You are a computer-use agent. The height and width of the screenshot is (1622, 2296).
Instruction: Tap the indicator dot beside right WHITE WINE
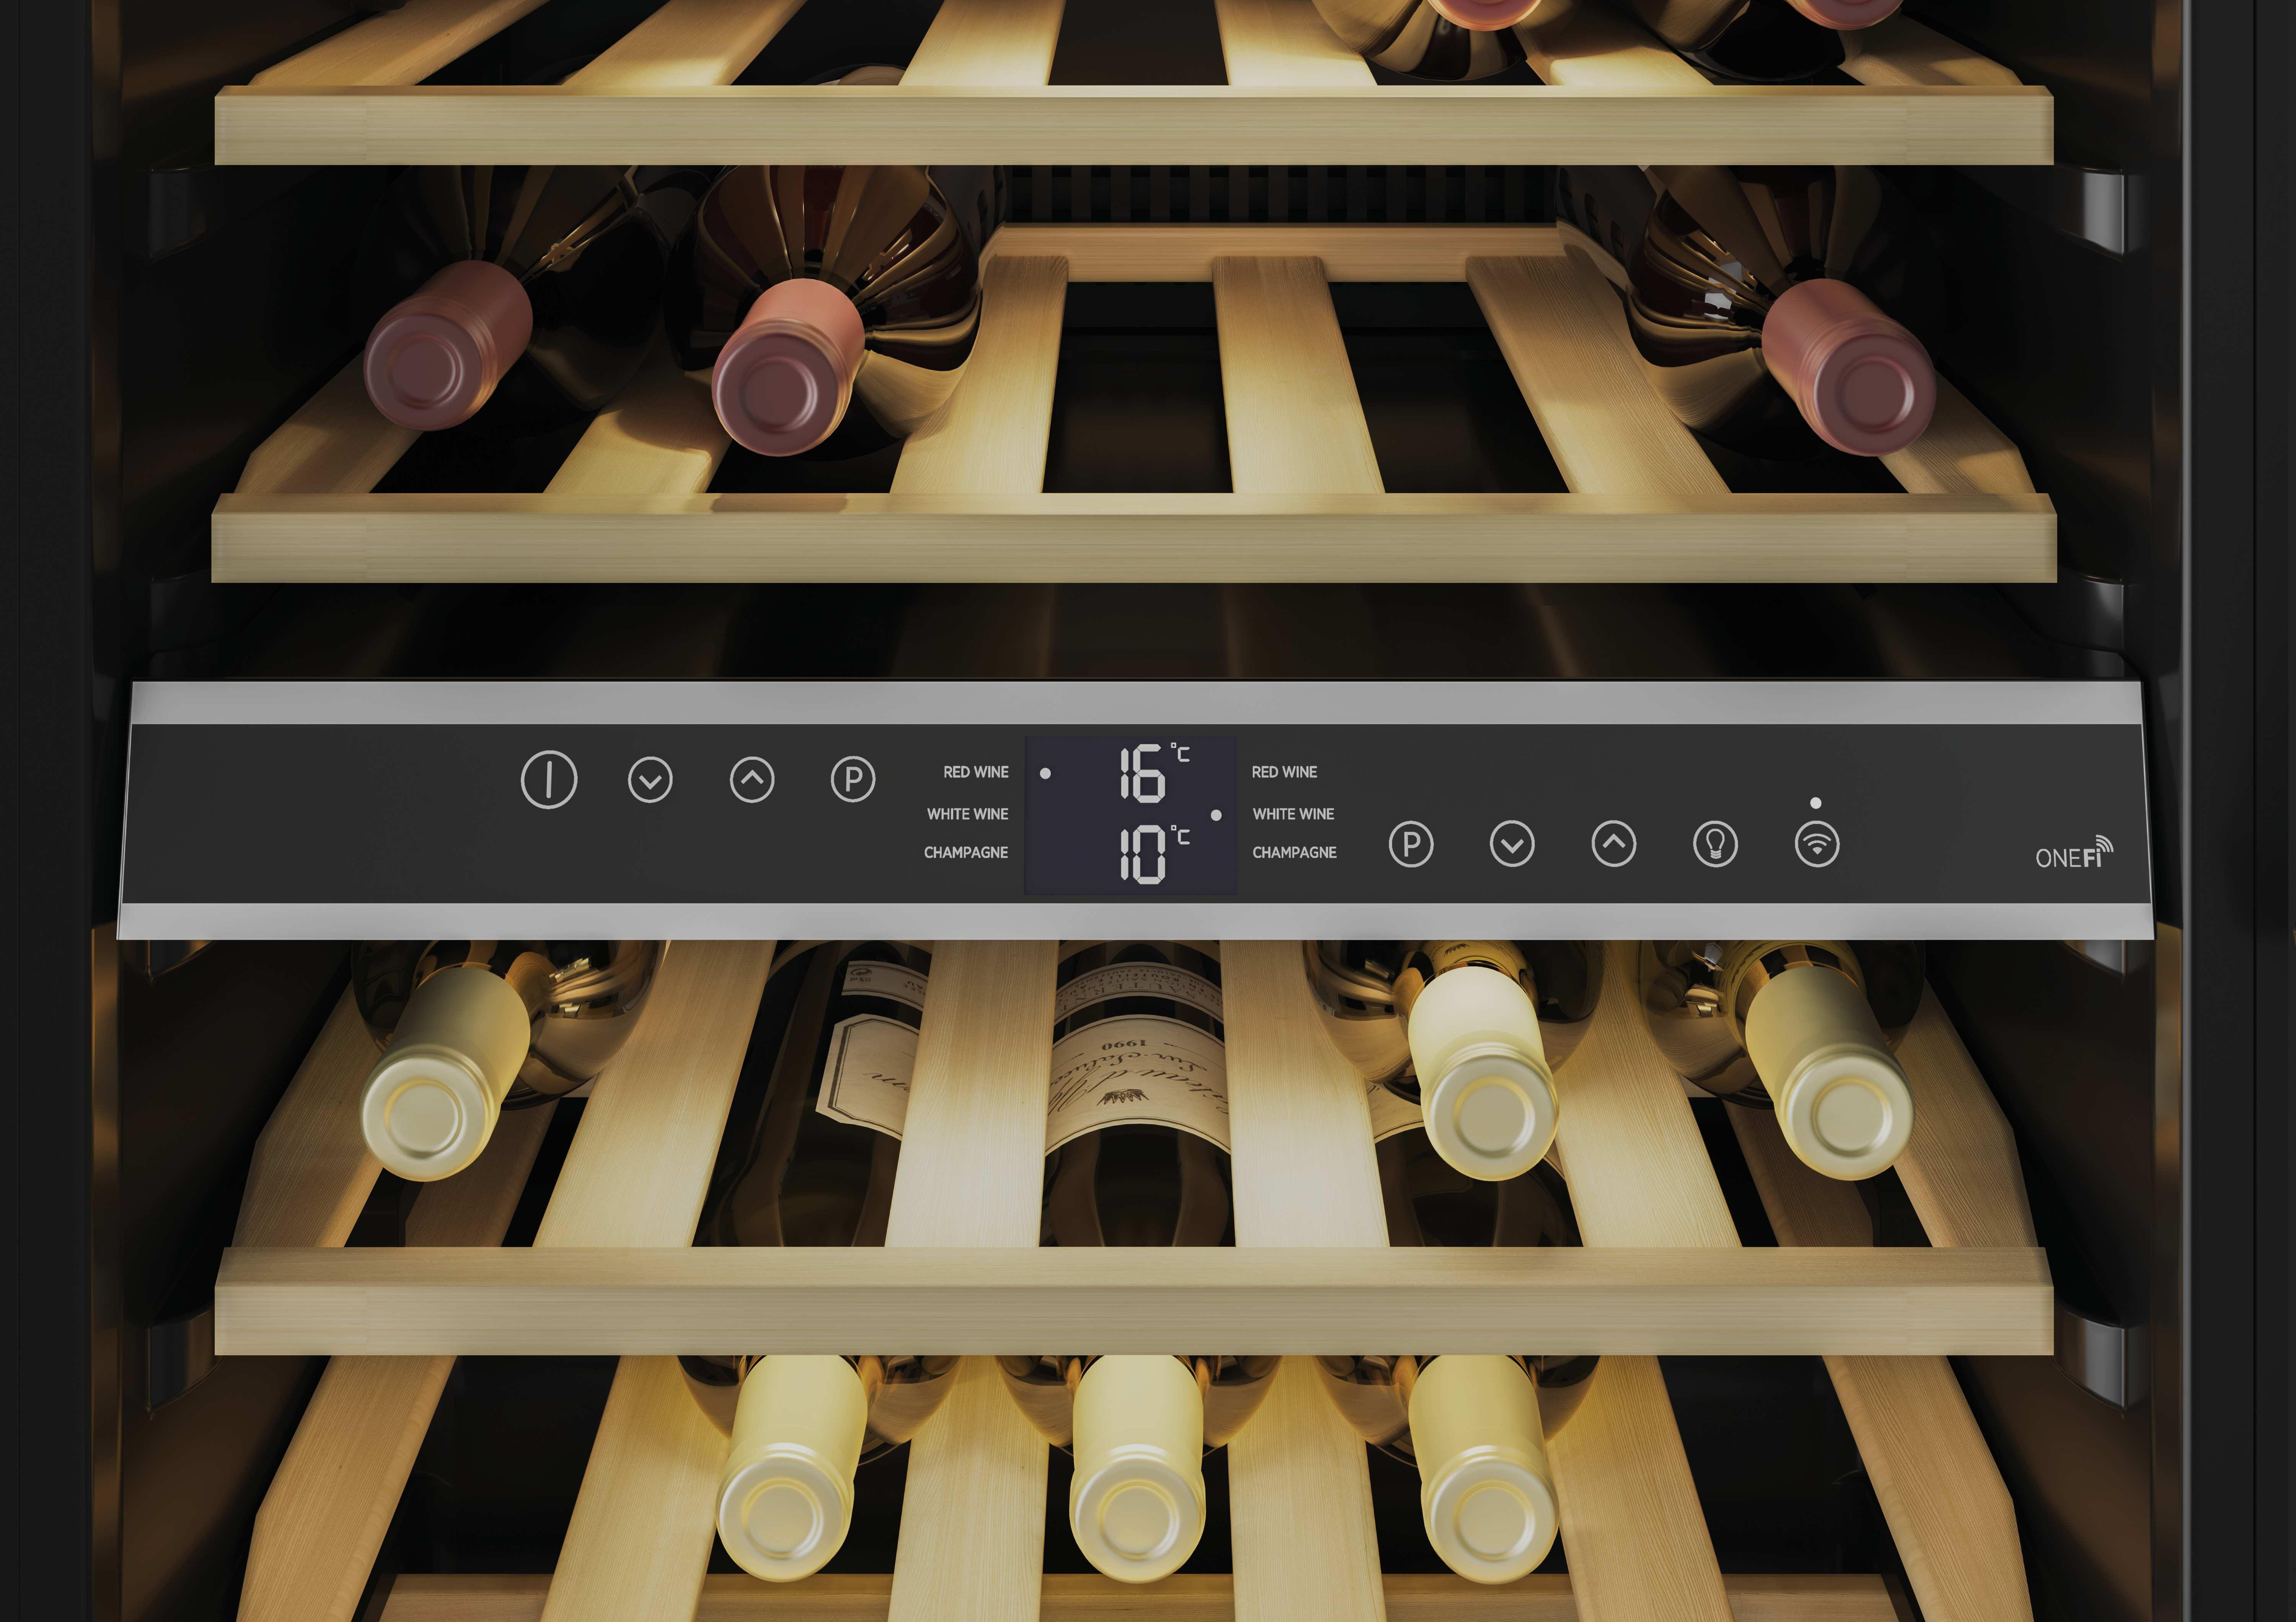[1216, 816]
